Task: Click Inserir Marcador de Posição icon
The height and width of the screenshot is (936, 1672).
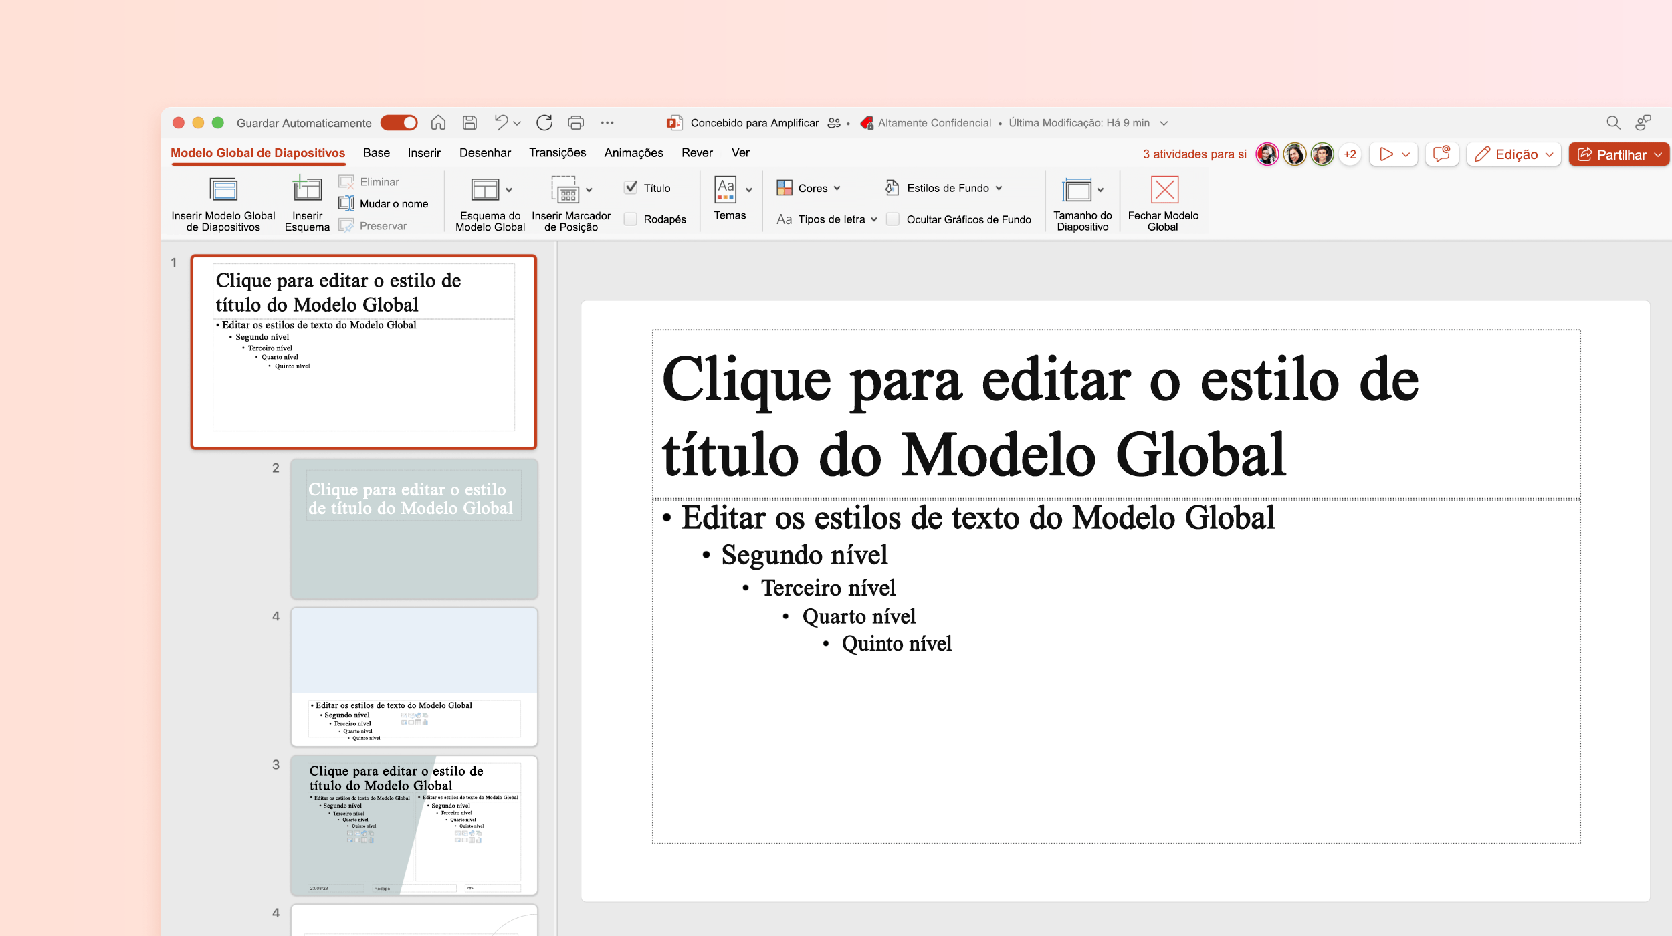Action: [565, 189]
